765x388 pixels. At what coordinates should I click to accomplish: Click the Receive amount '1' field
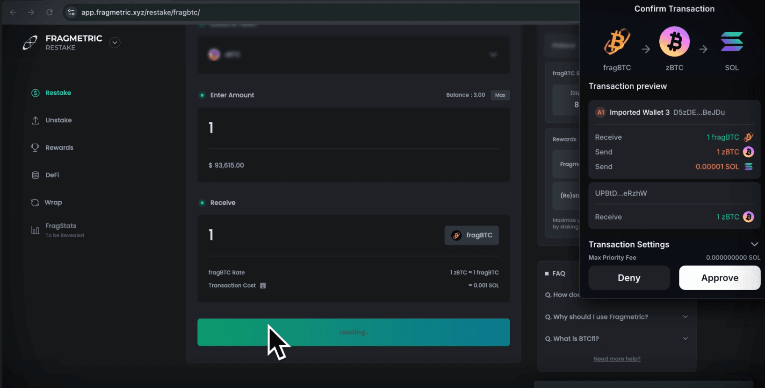211,235
